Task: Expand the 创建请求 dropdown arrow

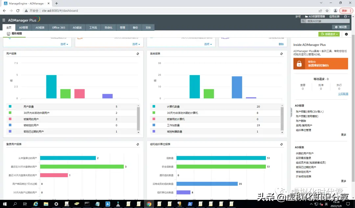Action: 336,34
